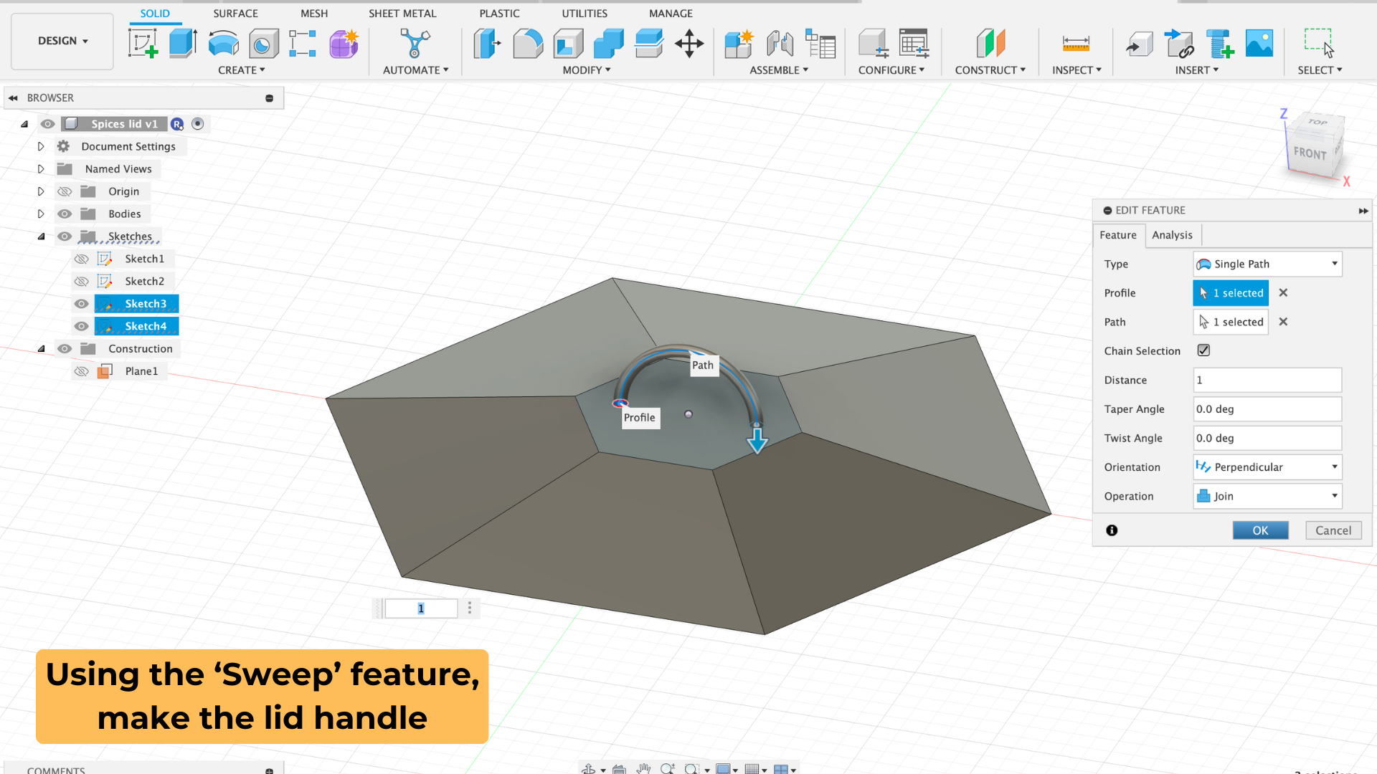1377x774 pixels.
Task: Switch to the Analysis tab
Action: click(x=1172, y=235)
